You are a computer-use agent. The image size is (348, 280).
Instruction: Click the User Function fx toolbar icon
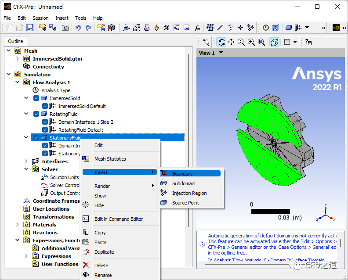tap(197, 28)
